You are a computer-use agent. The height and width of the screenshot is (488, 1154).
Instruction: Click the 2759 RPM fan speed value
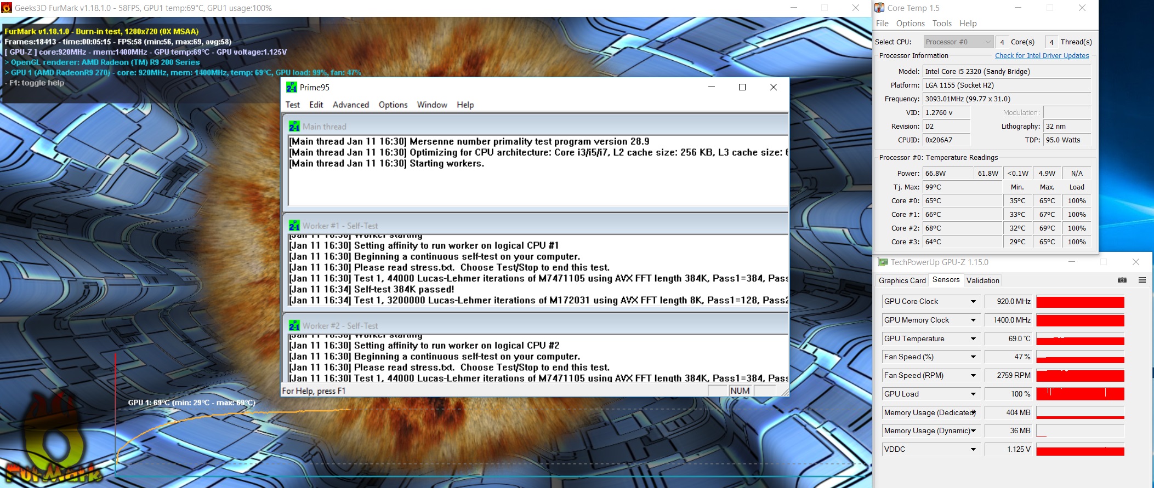1009,375
